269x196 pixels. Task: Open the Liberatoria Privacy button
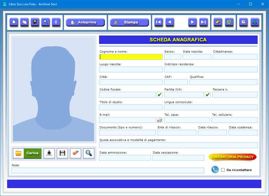(x=233, y=157)
